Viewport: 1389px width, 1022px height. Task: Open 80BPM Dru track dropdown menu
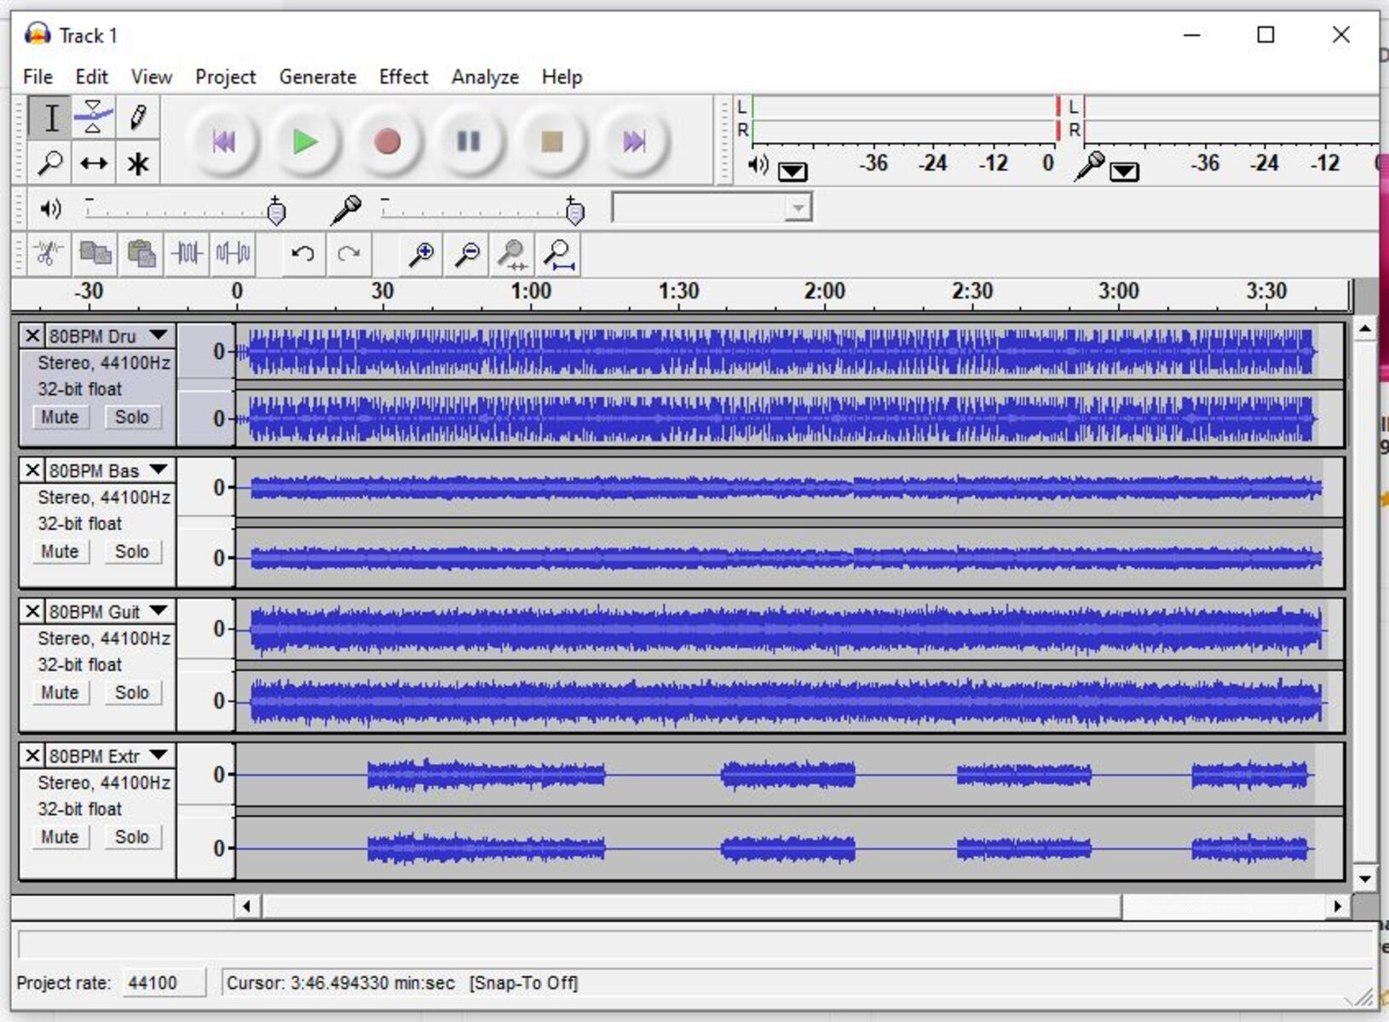click(158, 336)
